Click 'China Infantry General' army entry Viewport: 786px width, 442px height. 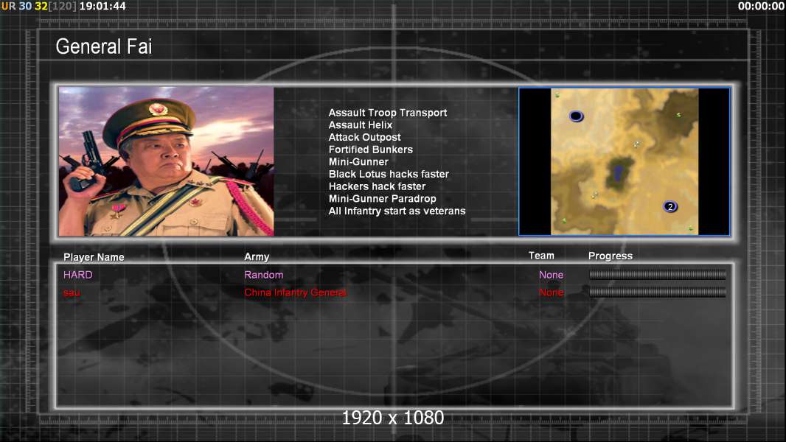(295, 292)
